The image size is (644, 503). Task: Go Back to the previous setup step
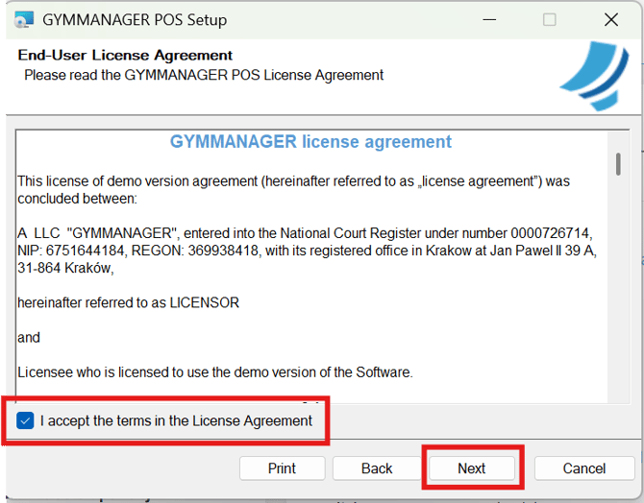click(x=377, y=468)
